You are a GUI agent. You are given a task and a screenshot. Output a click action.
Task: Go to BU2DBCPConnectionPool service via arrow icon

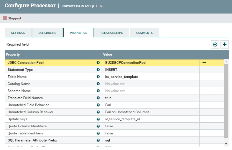[x=204, y=63]
